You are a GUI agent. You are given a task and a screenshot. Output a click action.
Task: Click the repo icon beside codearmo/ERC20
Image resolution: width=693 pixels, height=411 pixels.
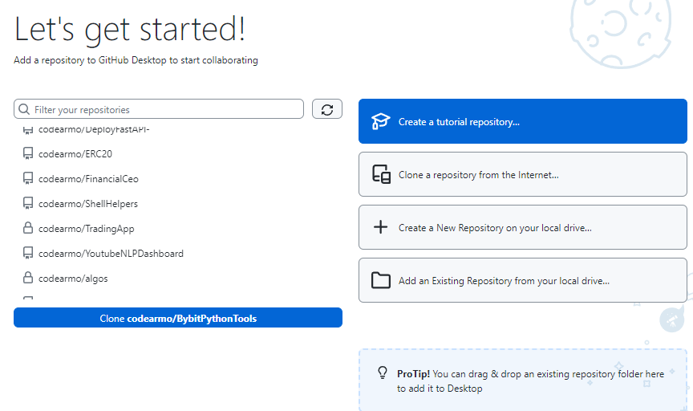(x=28, y=153)
